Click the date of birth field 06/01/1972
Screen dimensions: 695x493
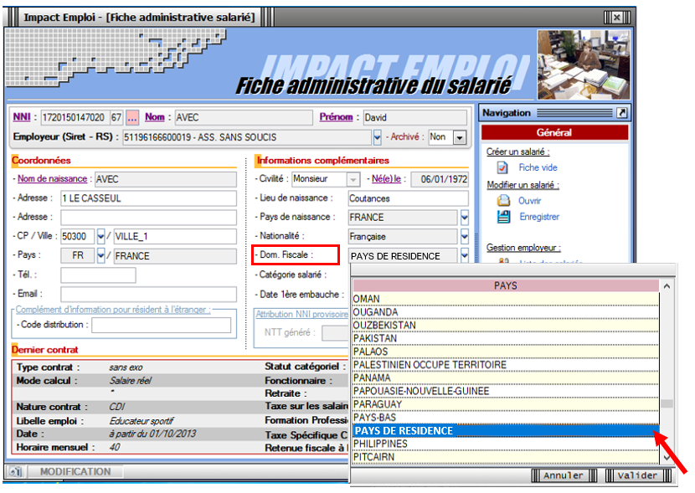[440, 179]
